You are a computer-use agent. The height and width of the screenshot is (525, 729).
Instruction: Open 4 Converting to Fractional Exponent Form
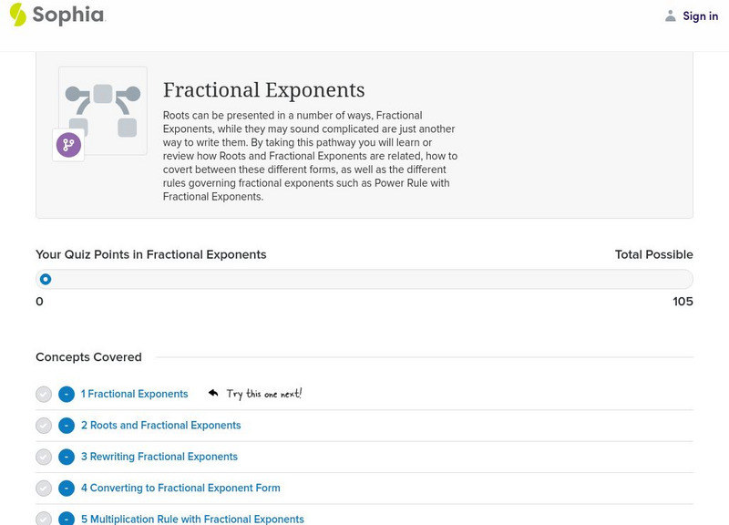(180, 488)
